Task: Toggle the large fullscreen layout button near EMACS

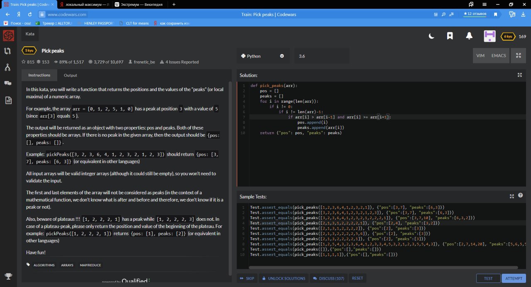Action: [x=519, y=55]
